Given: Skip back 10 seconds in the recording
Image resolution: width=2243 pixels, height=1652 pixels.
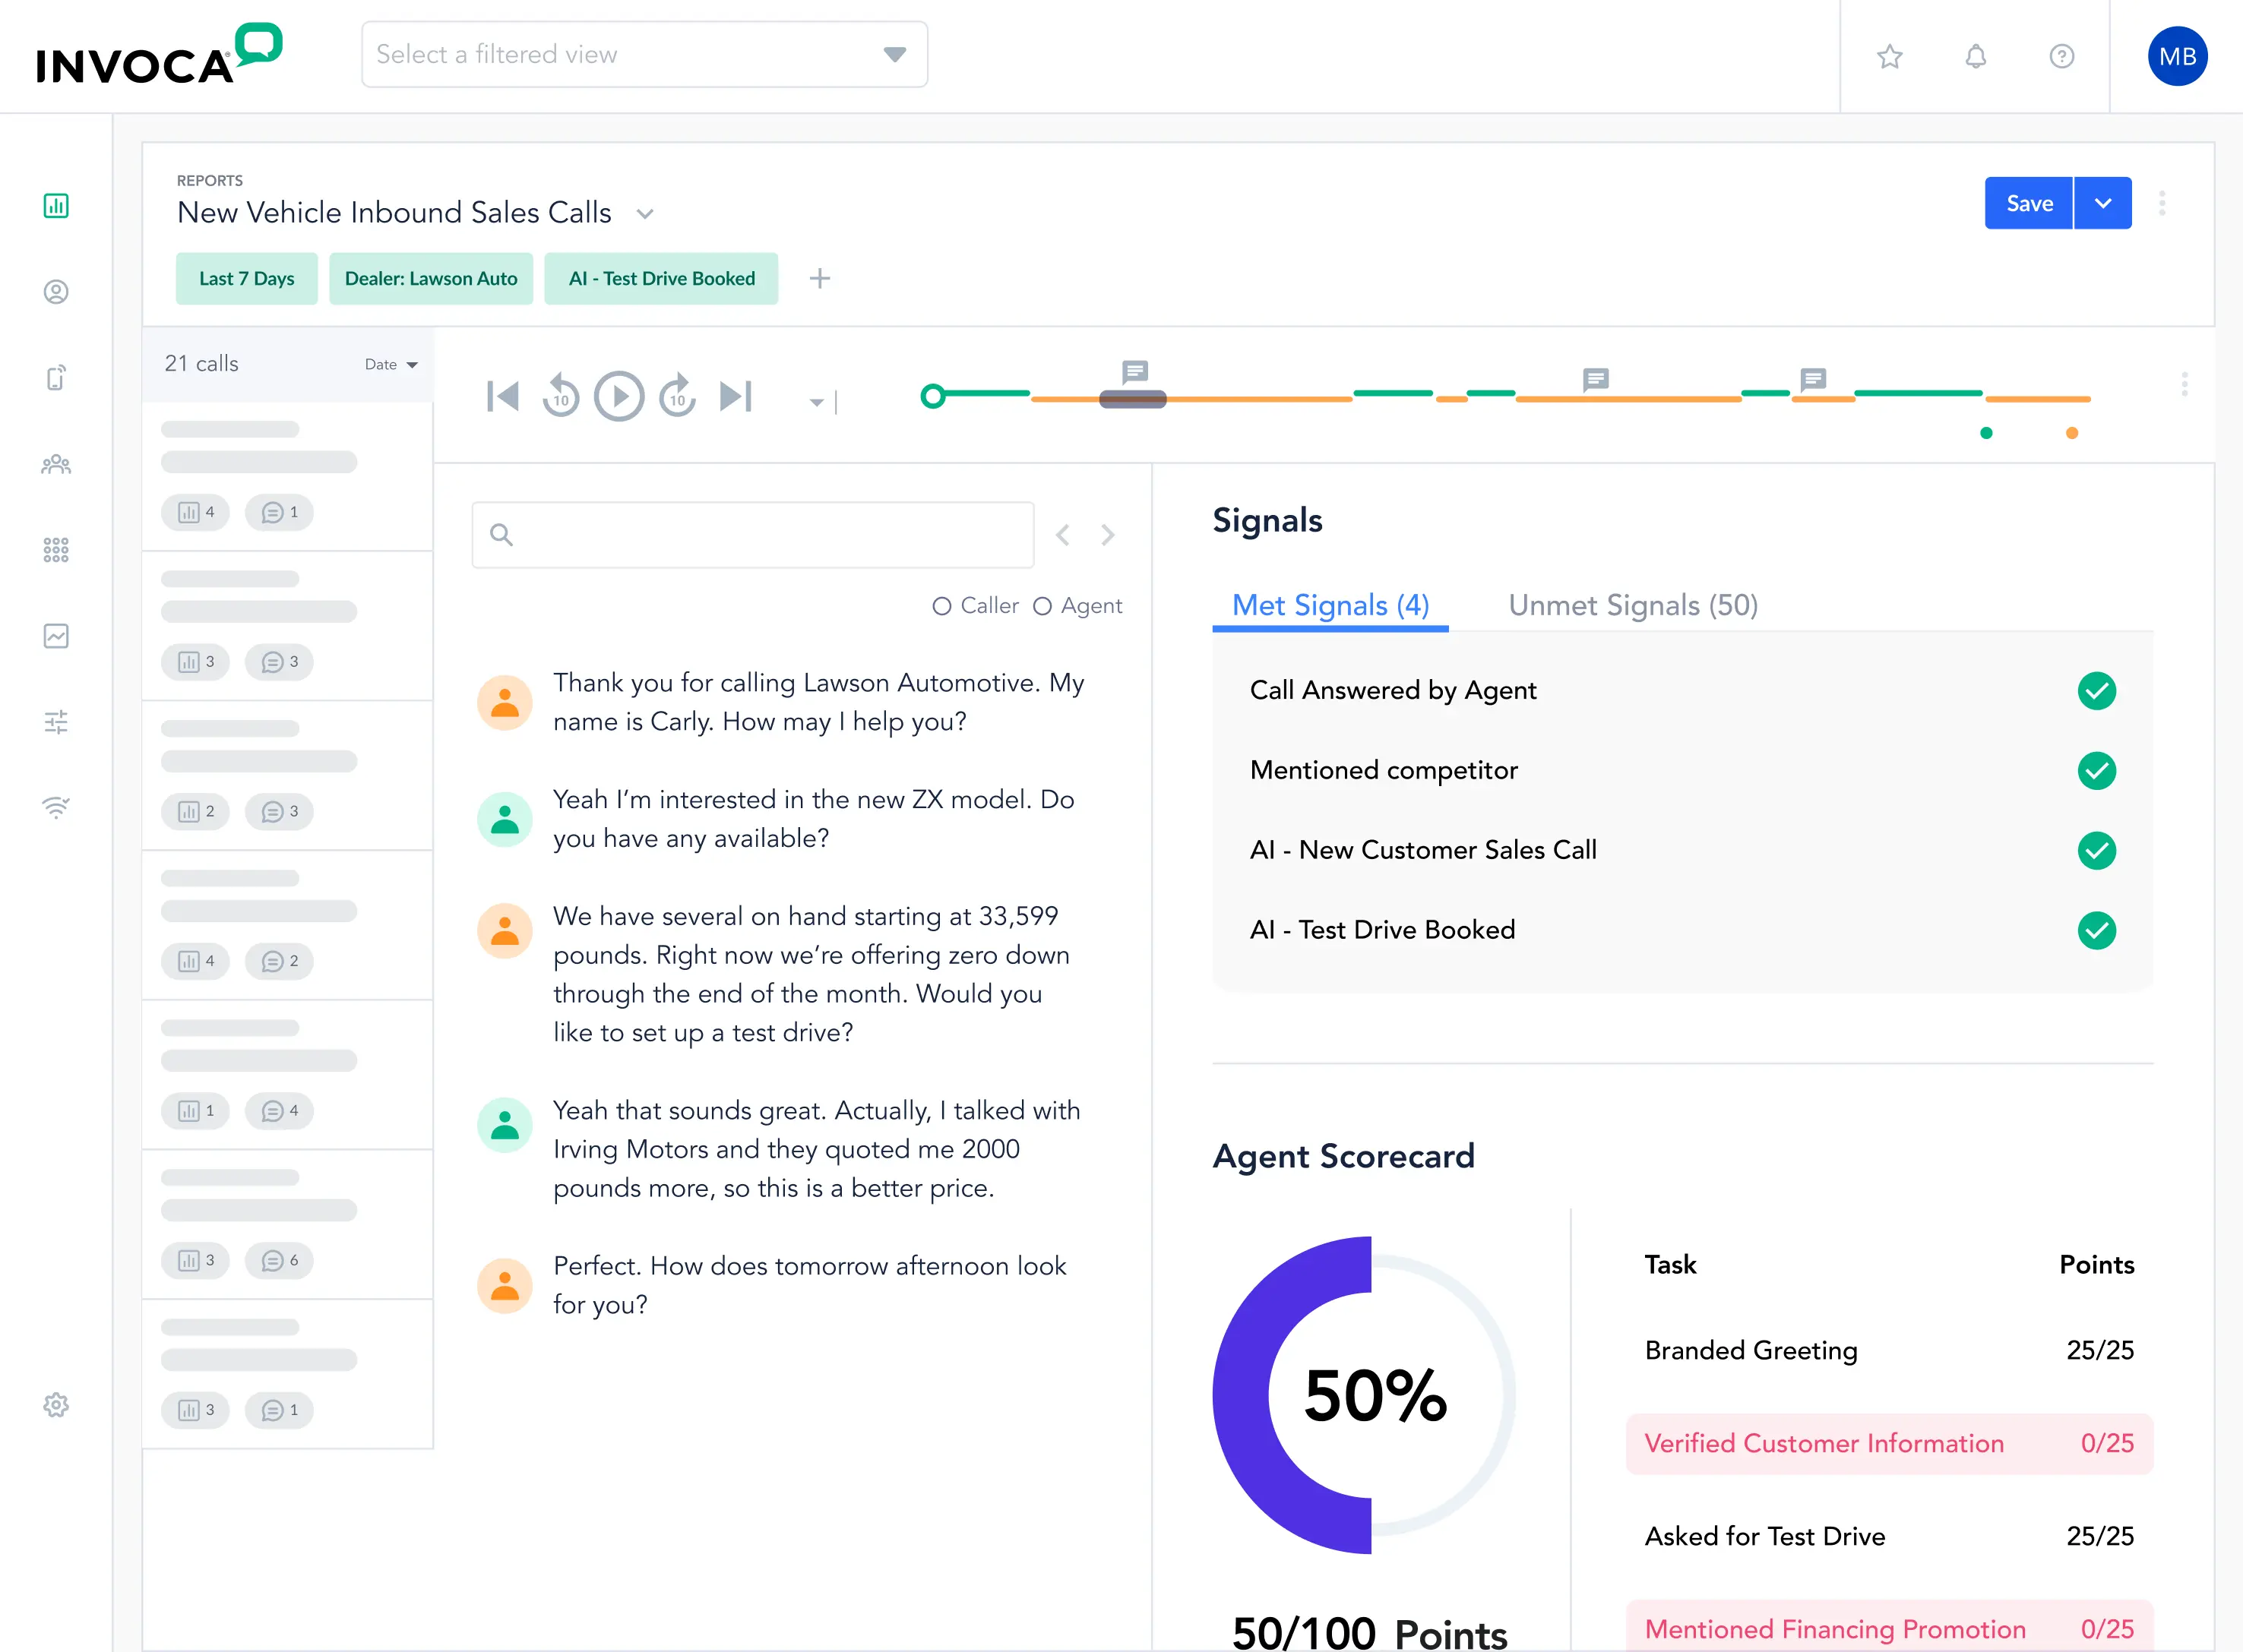Looking at the screenshot, I should [562, 396].
